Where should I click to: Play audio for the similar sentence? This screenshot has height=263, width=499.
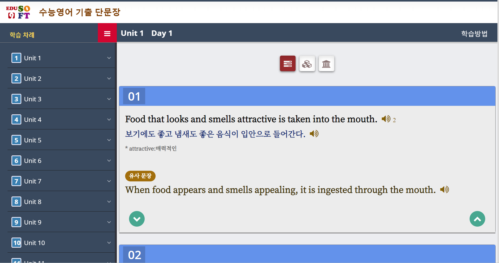(x=444, y=189)
